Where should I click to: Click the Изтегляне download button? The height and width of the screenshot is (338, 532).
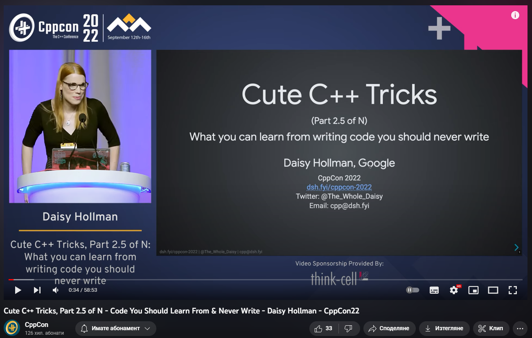coord(444,328)
